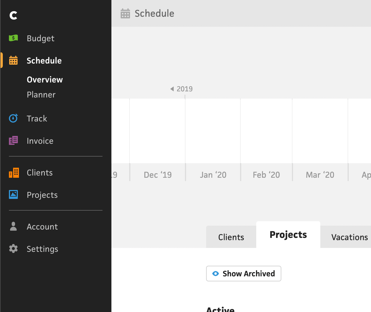The height and width of the screenshot is (312, 371).
Task: Click the orange Clients building icon
Action: (x=14, y=173)
